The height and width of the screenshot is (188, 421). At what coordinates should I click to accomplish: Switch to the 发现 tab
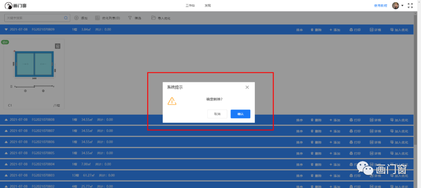pos(208,6)
